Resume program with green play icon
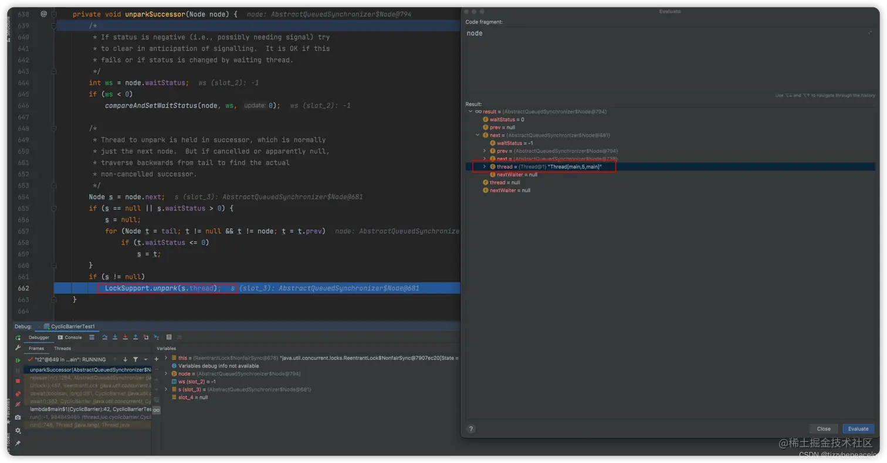This screenshot has height=463, width=887. pos(18,360)
